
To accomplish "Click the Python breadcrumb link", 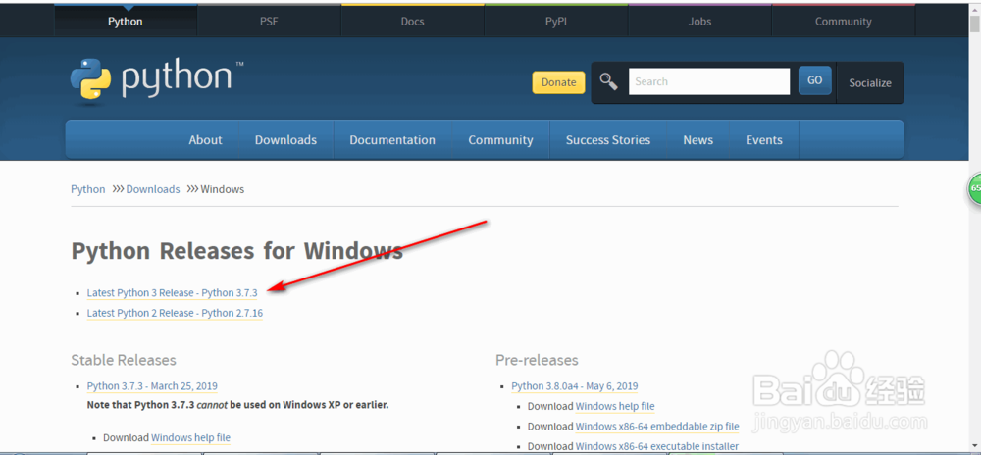I will (88, 189).
